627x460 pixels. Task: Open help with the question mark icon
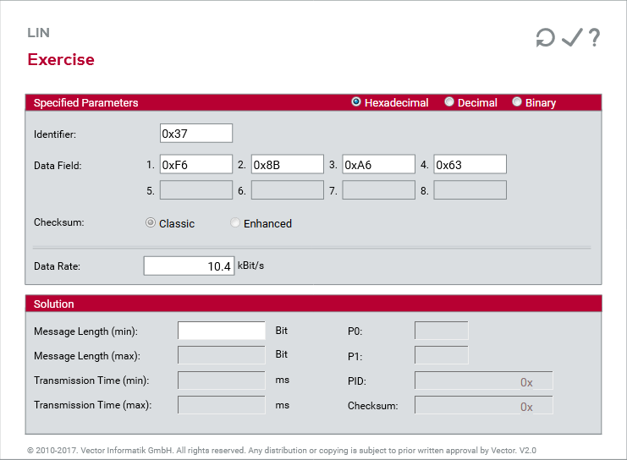click(x=594, y=38)
